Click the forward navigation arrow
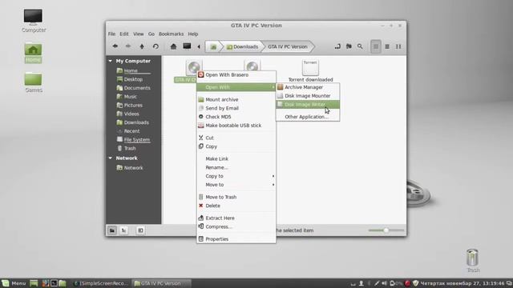Screen dimensions: 513x288 pos(128,46)
